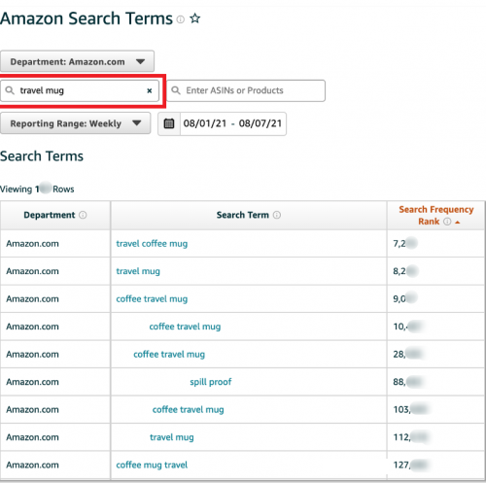
Task: Open the Department: Amazon.com dropdown
Action: pyautogui.click(x=77, y=61)
